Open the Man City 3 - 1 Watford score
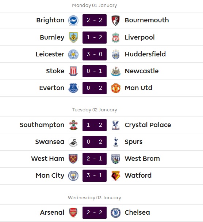 click(x=95, y=175)
